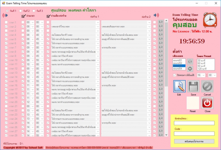Click the schedule scrollbar down arrow
The height and width of the screenshot is (150, 221).
coord(166,135)
